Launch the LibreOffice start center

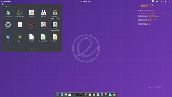(31, 38)
